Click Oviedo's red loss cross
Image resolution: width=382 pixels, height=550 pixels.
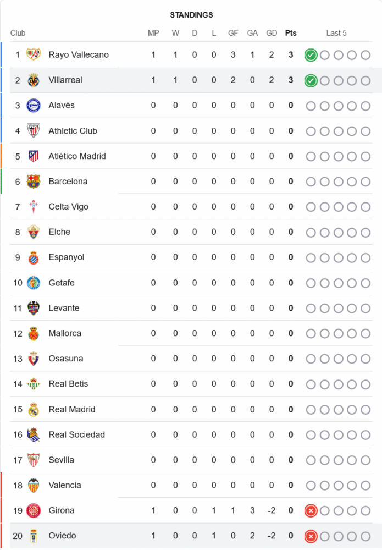(x=311, y=536)
